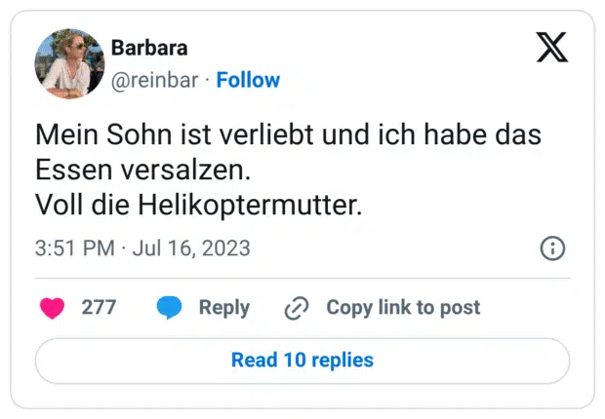Viewport: 605px width, 419px height.
Task: Click the Reply text label
Action: click(x=223, y=308)
